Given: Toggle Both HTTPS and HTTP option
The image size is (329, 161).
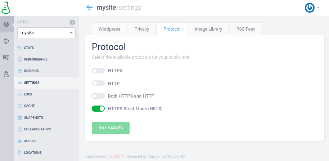Looking at the screenshot, I should click(x=98, y=96).
